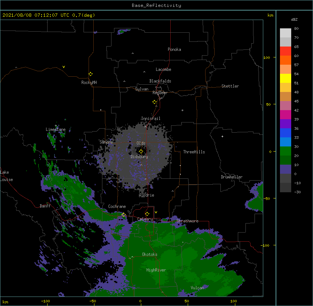Click the RedDeer label
This screenshot has width=313, height=306.
[x=160, y=93]
